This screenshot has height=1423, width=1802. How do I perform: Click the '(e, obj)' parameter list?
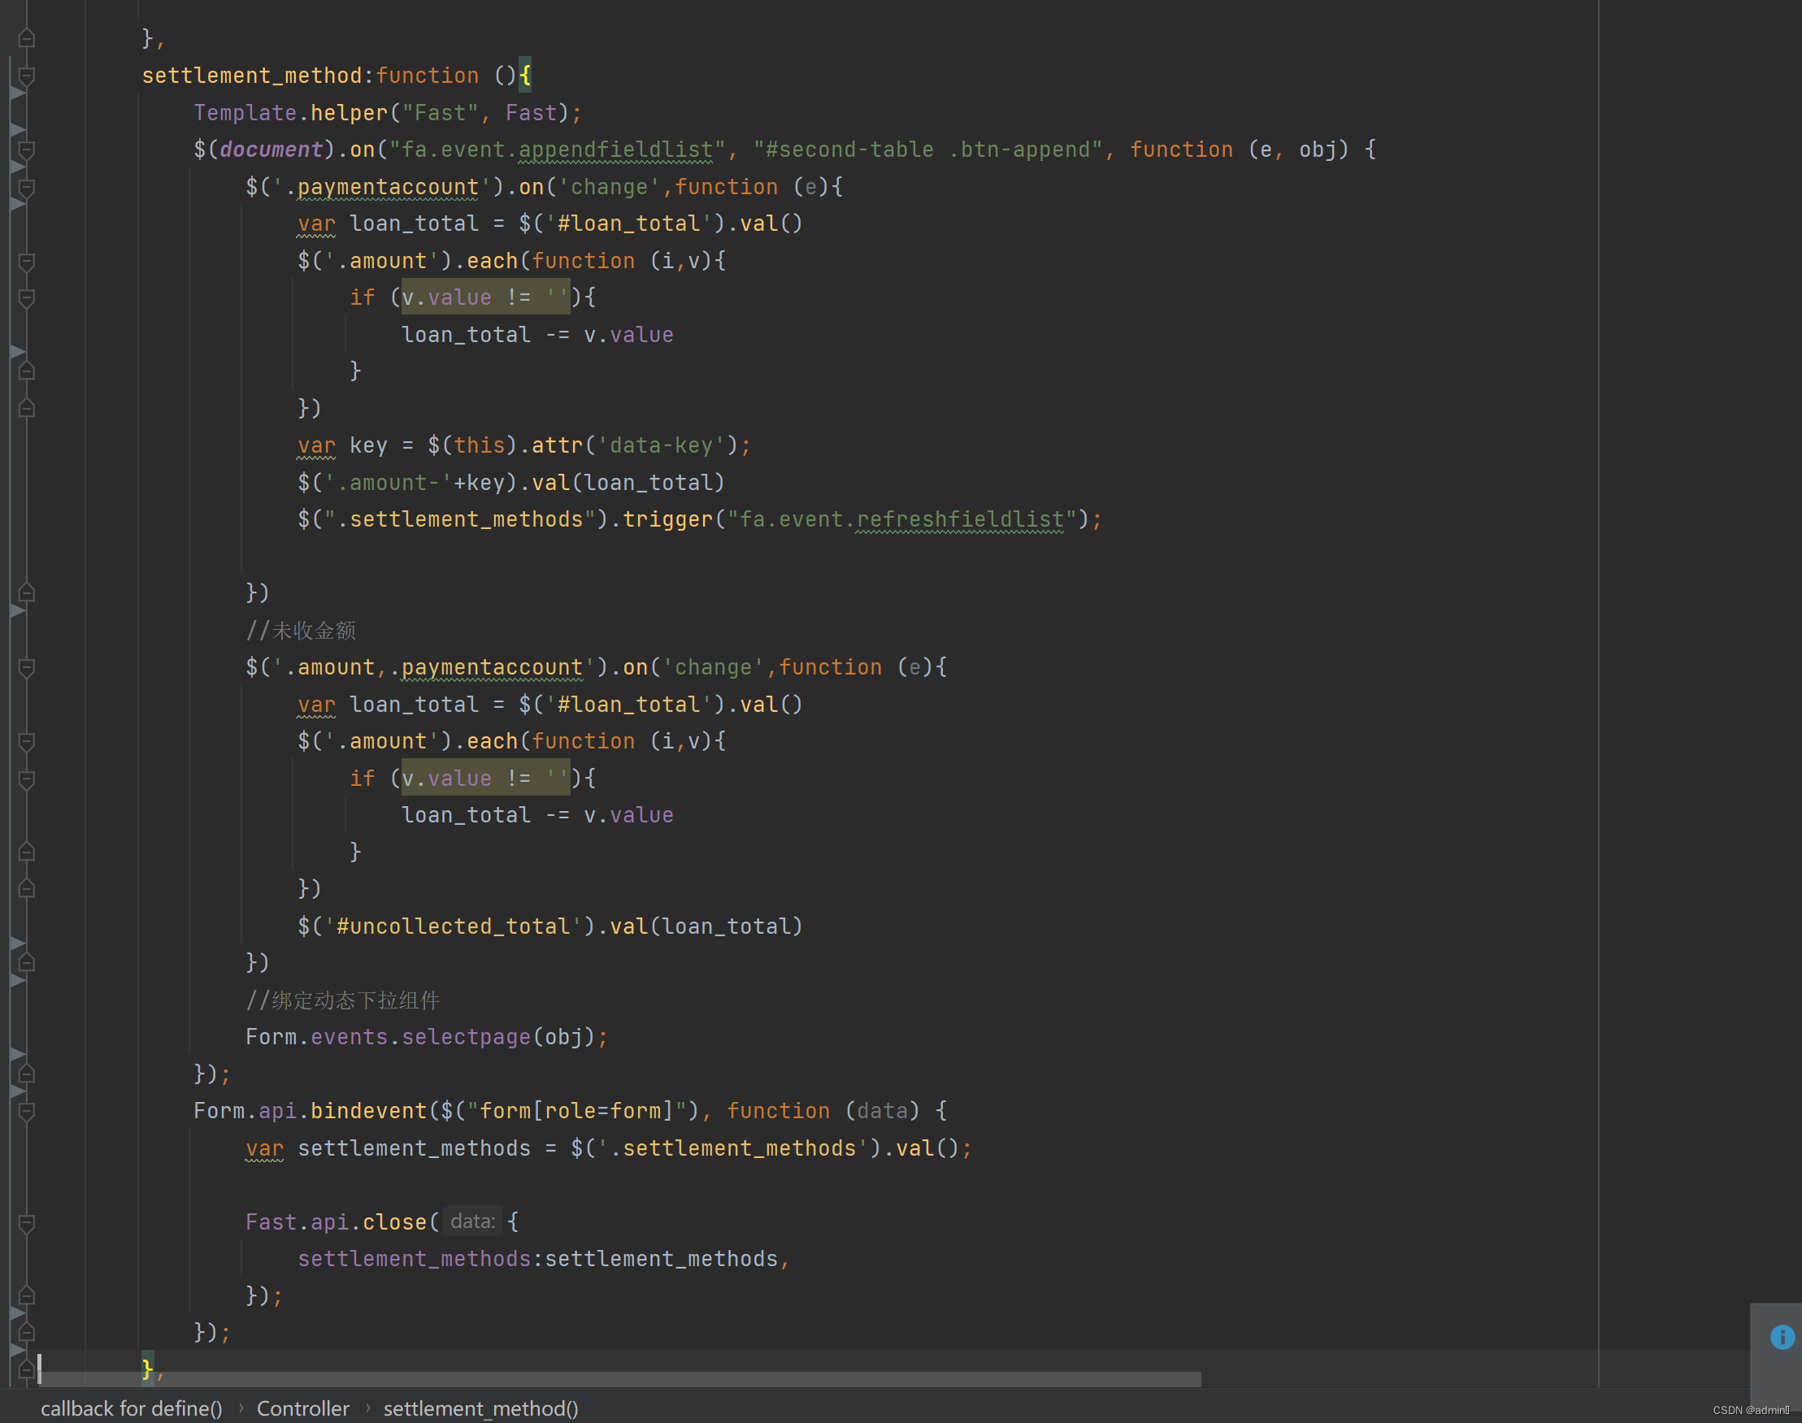1298,150
